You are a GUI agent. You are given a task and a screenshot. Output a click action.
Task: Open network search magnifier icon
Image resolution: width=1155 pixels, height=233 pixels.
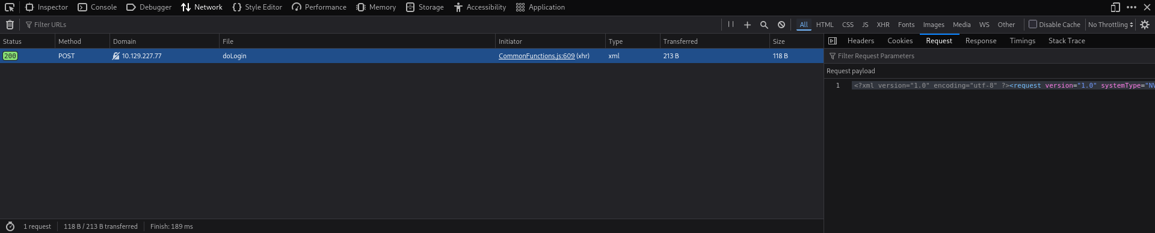point(764,25)
